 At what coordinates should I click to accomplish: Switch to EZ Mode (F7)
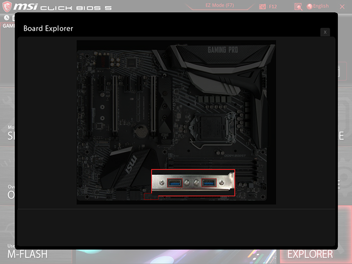219,5
